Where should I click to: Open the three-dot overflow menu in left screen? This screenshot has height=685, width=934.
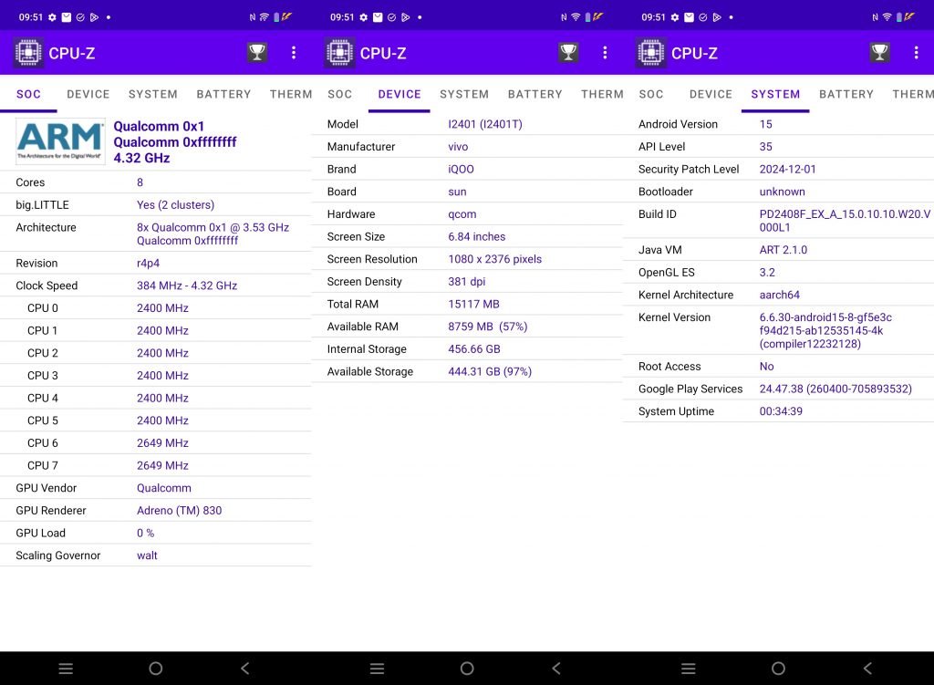tap(294, 52)
